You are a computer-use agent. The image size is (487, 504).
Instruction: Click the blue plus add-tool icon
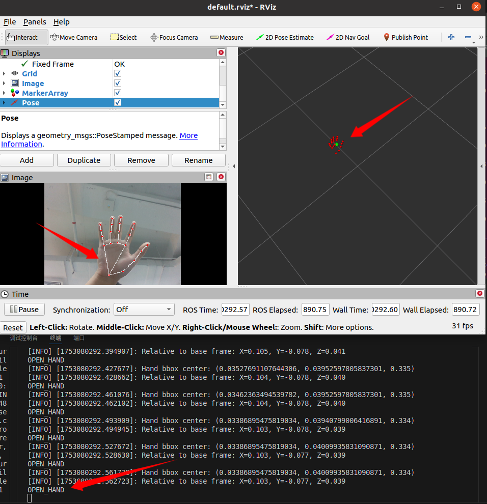(451, 37)
